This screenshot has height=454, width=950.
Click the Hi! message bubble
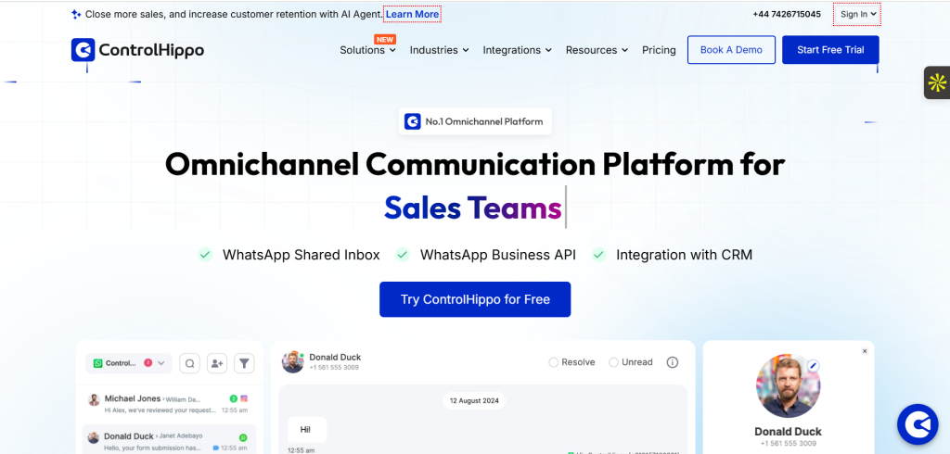pyautogui.click(x=306, y=430)
